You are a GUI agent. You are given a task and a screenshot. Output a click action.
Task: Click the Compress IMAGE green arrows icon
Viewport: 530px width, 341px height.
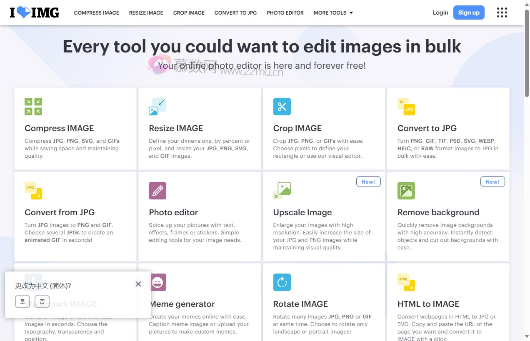pos(33,107)
